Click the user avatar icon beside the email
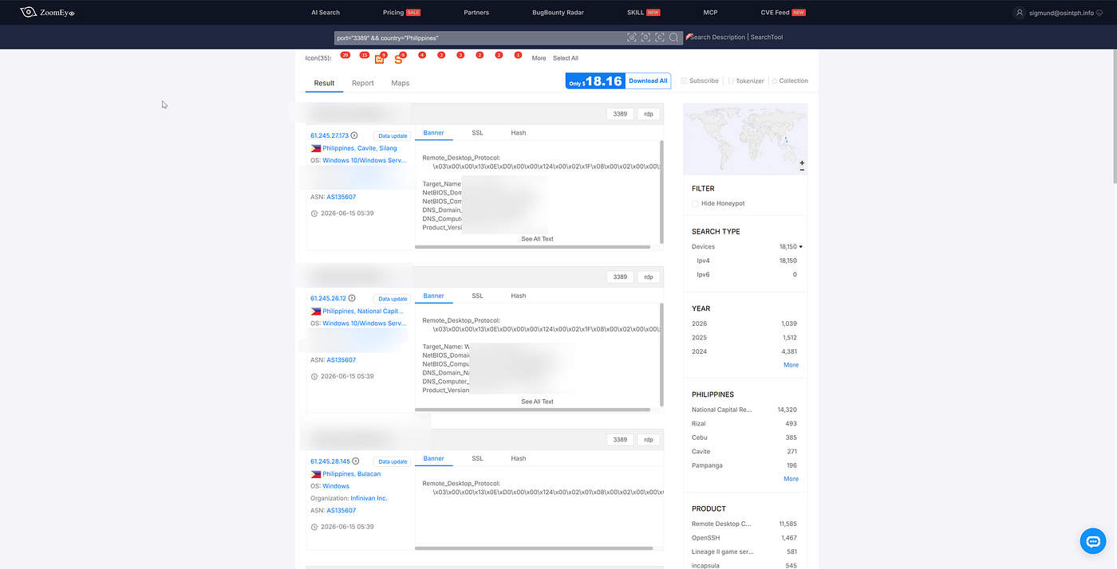Viewport: 1117px width, 569px height. (1019, 13)
